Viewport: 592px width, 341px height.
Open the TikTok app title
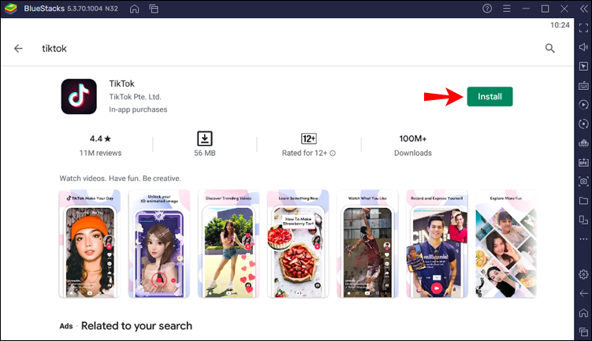click(121, 83)
